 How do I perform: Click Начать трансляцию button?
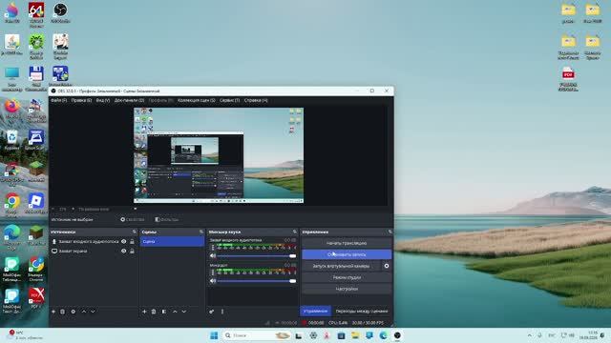pos(347,243)
